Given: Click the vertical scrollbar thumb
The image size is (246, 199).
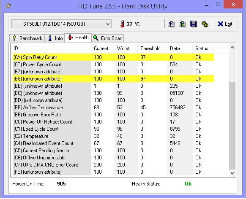Looking at the screenshot, I should click(232, 126).
